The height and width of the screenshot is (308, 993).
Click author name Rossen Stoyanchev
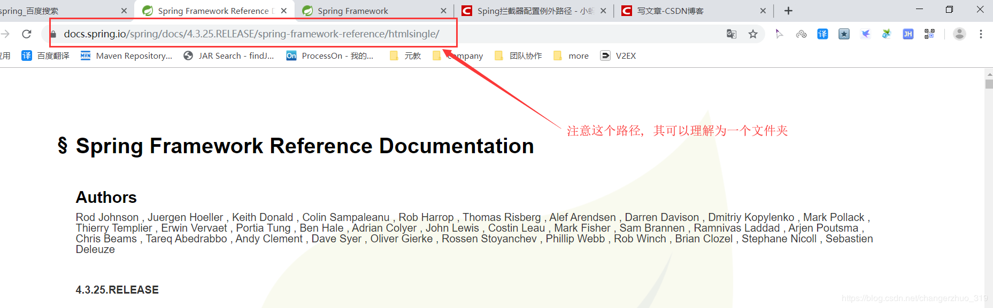pyautogui.click(x=489, y=239)
